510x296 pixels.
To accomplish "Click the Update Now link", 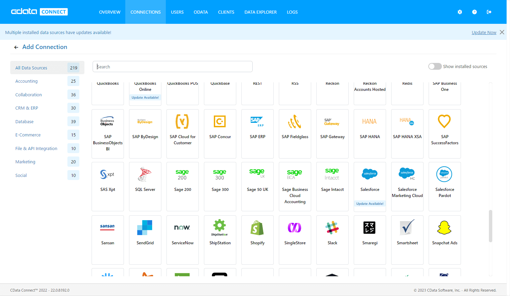I will point(484,32).
